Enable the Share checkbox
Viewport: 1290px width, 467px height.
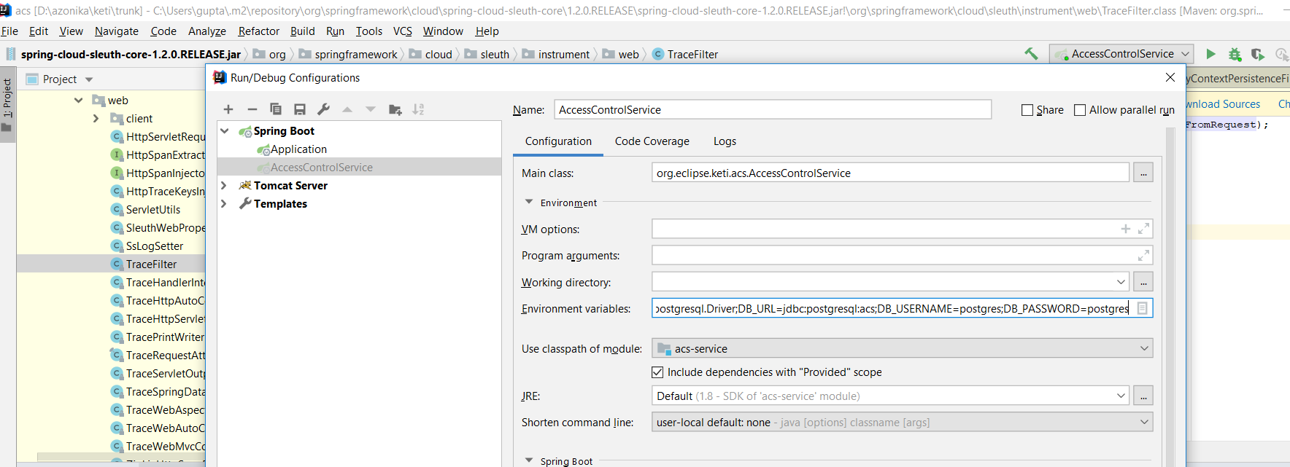coord(1027,110)
